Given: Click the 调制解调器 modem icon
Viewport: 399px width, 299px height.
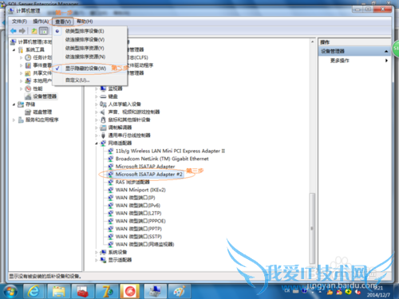Looking at the screenshot, I should pos(103,128).
